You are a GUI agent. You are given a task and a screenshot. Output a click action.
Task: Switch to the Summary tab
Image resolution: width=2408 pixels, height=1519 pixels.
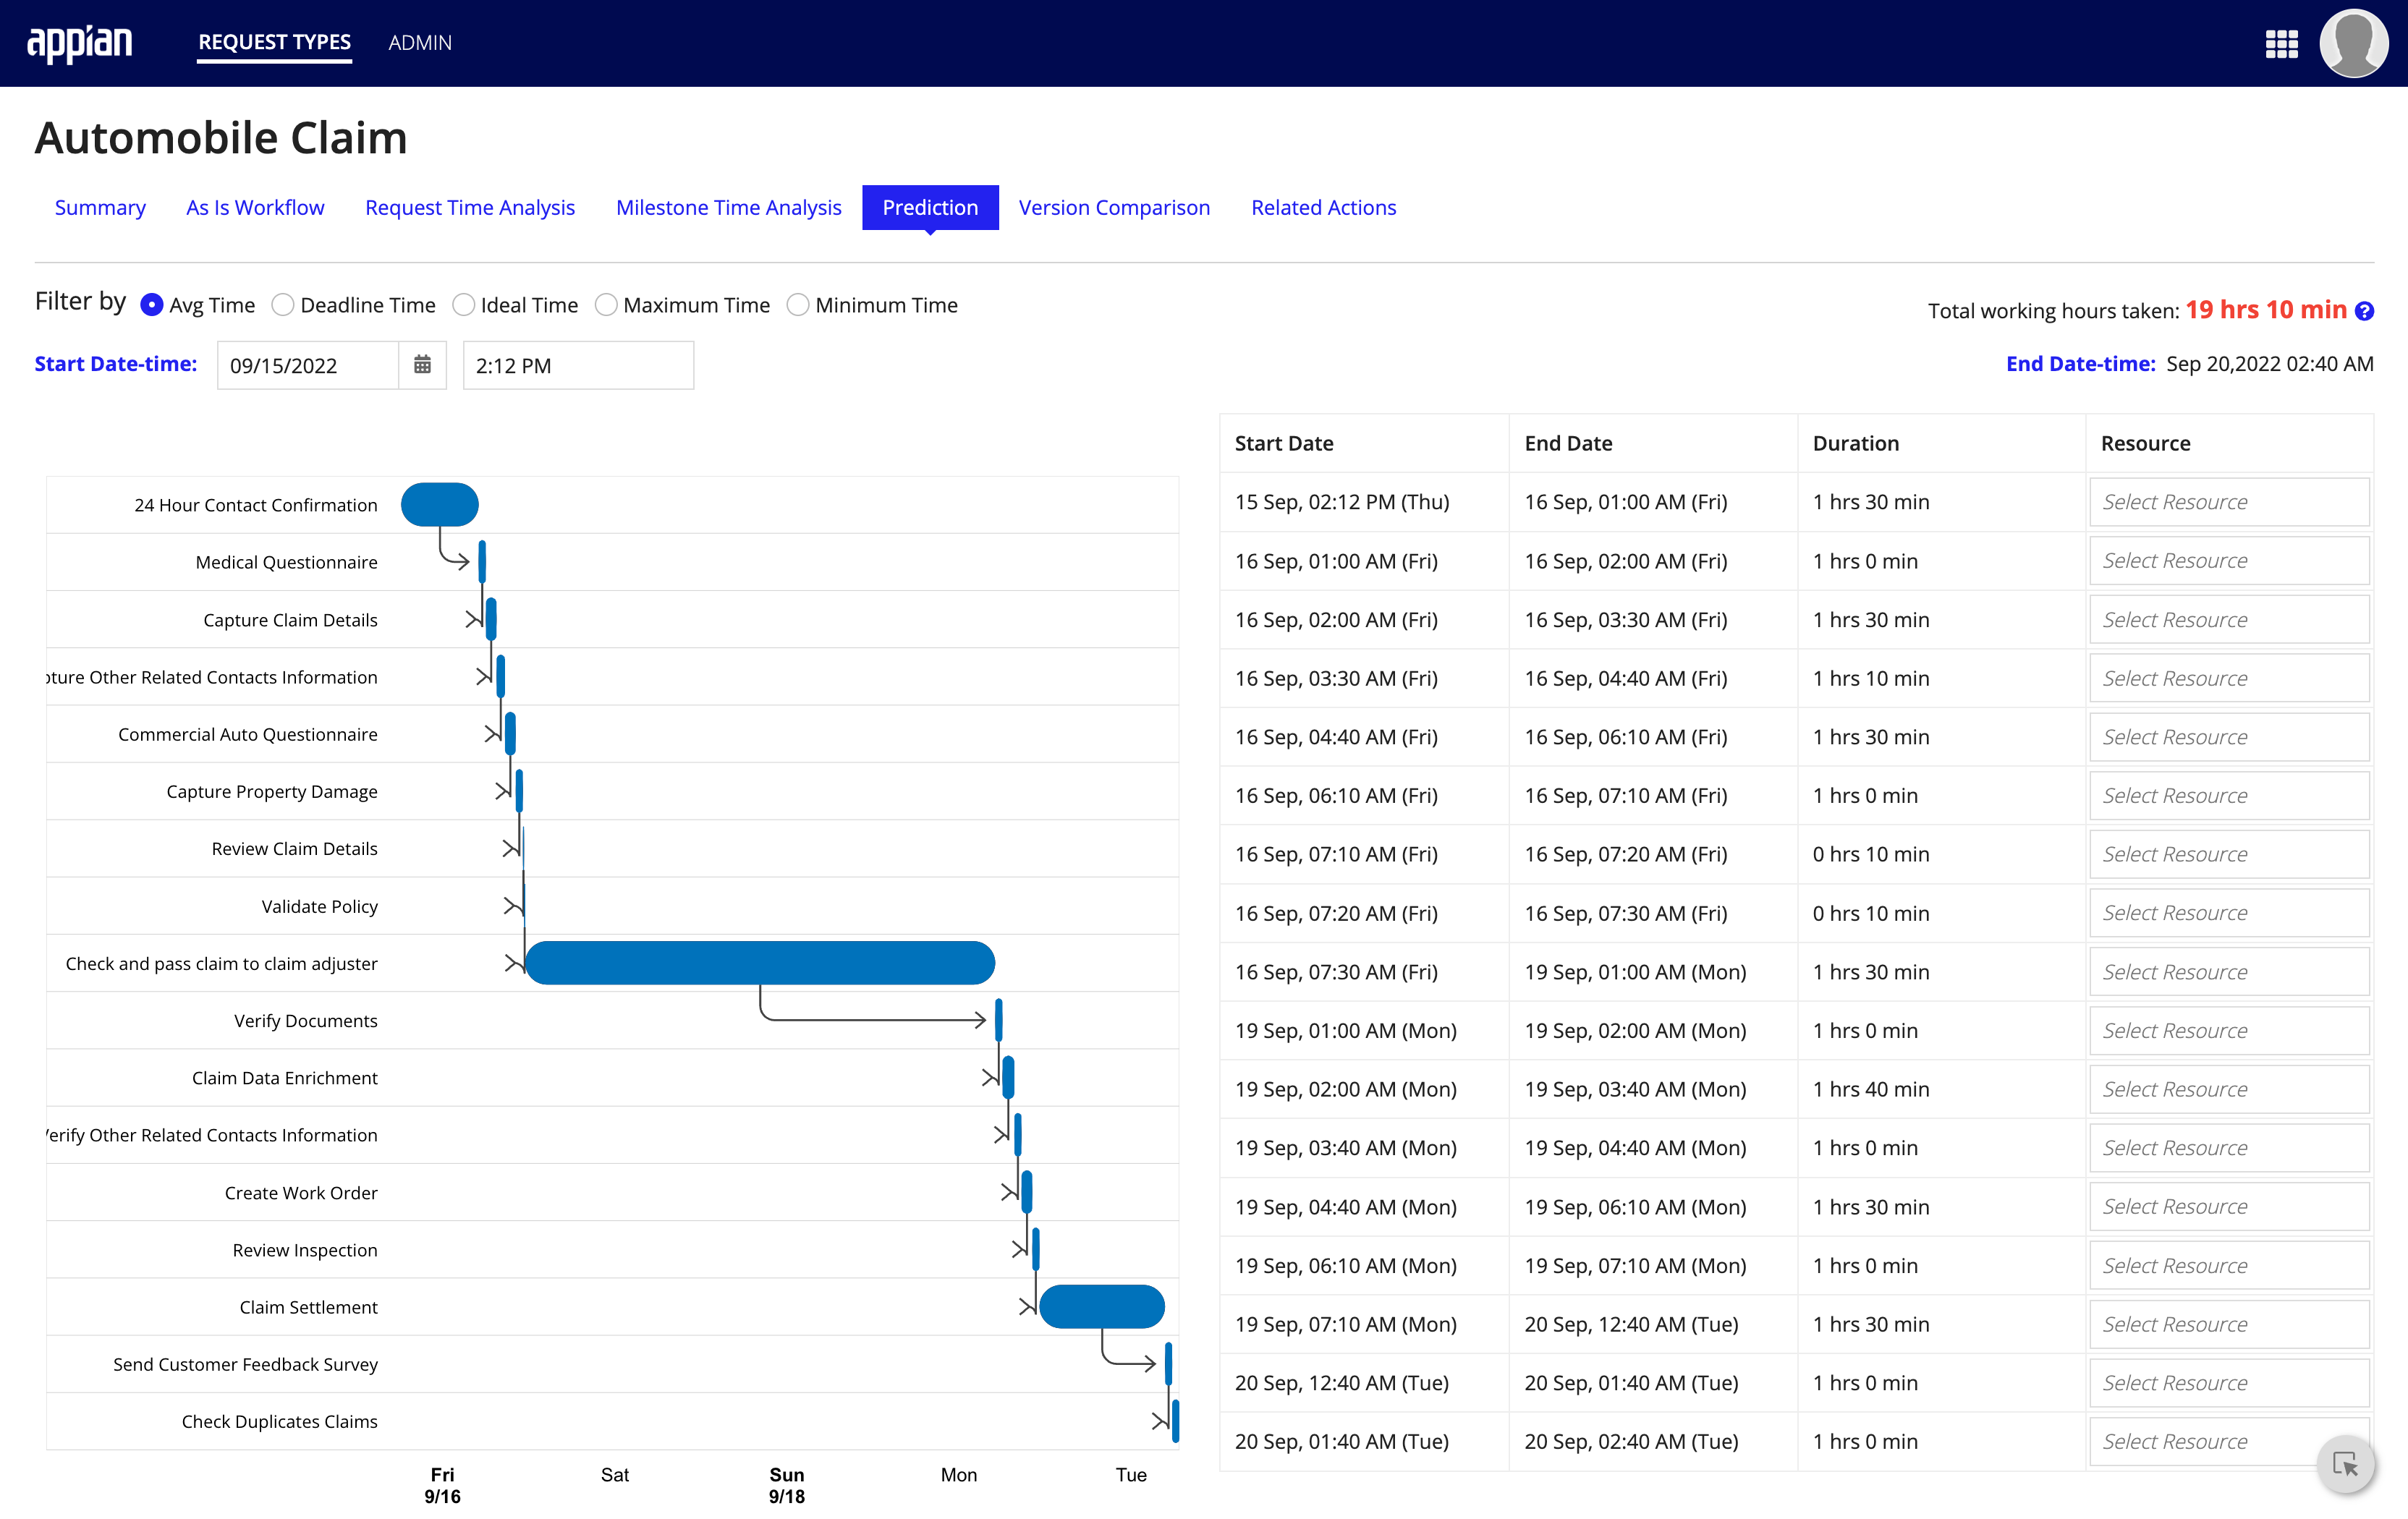100,207
